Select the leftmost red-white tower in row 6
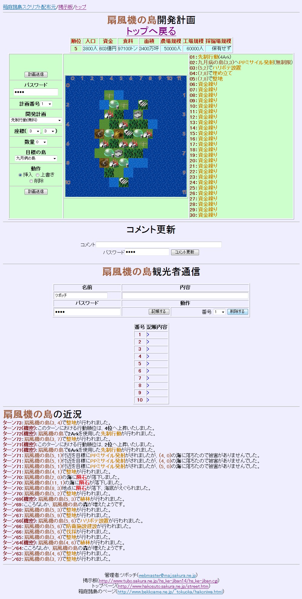This screenshot has width=302, height=599. point(104,144)
